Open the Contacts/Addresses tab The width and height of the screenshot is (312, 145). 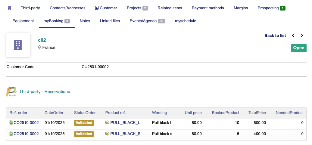point(67,8)
